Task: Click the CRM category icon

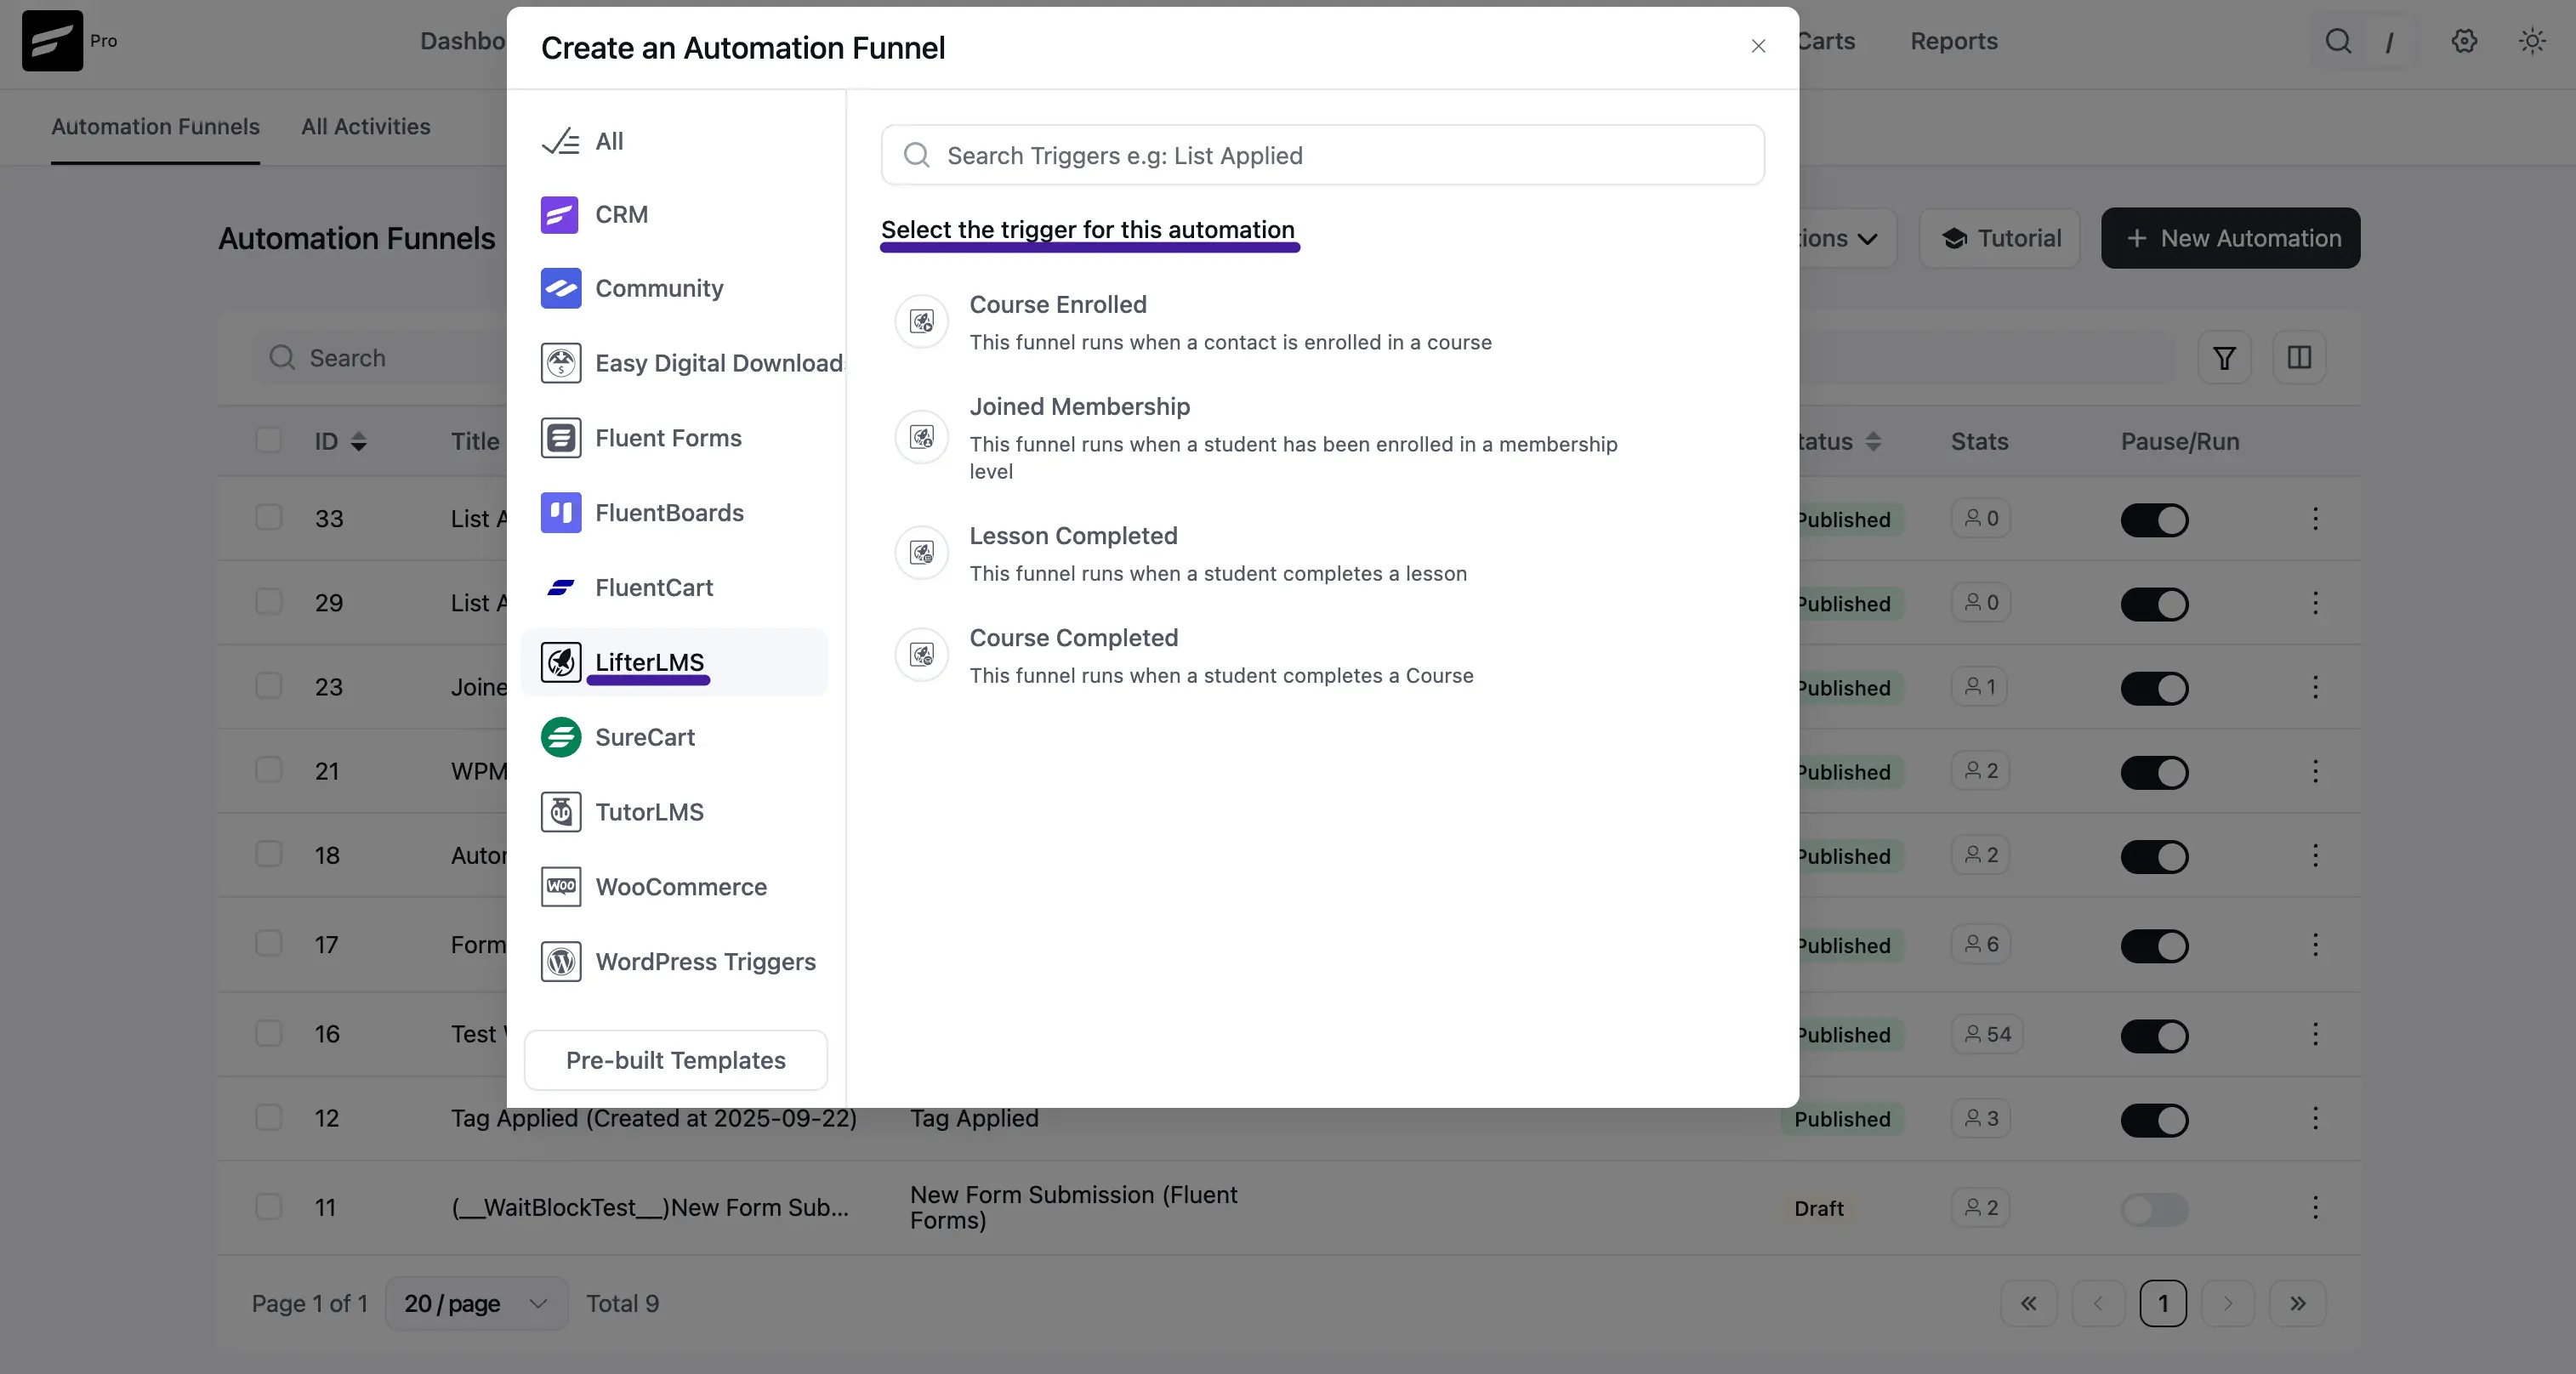Action: point(560,214)
